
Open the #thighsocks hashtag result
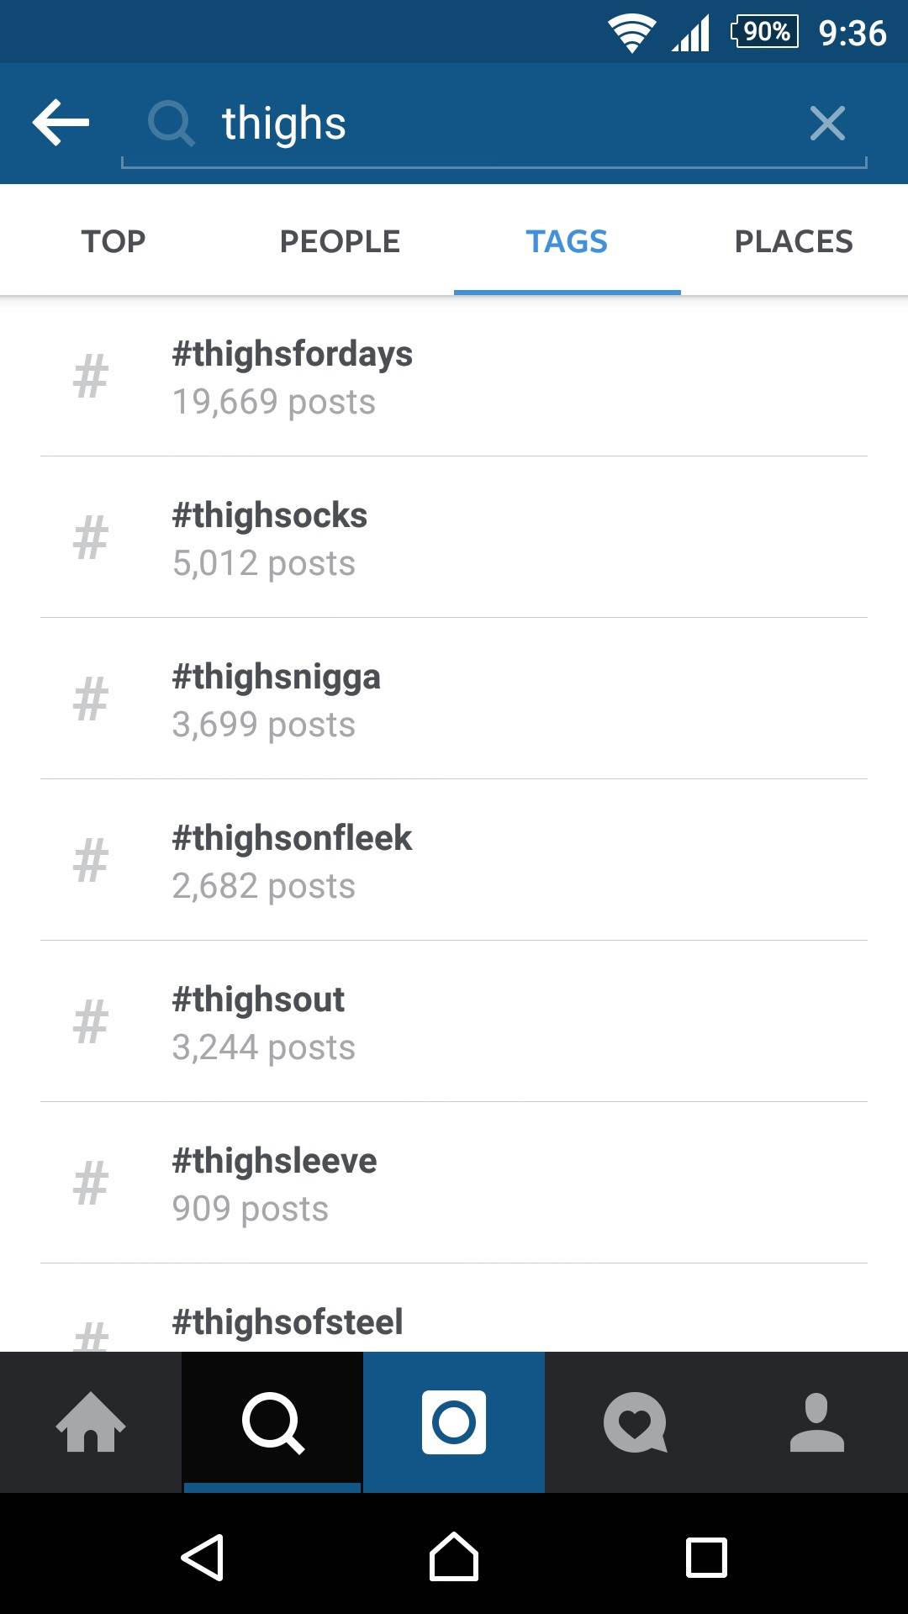tap(454, 538)
